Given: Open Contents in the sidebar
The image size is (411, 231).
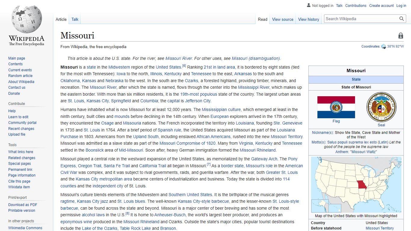Looking at the screenshot, I should pyautogui.click(x=15, y=64).
